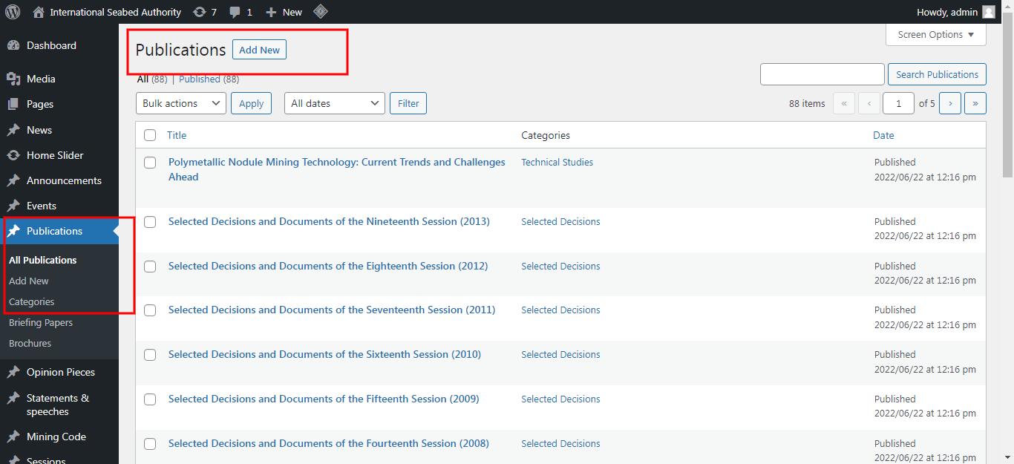Viewport: 1014px width, 464px height.
Task: Click the pin icon next to Opinion Pieces
Action: click(13, 372)
